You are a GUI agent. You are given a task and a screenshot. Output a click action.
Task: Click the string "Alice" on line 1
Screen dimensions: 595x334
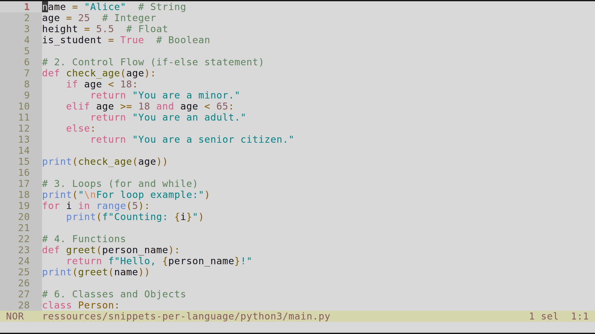click(105, 6)
